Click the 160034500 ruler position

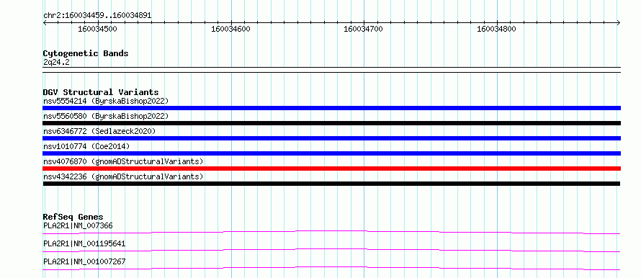click(97, 29)
